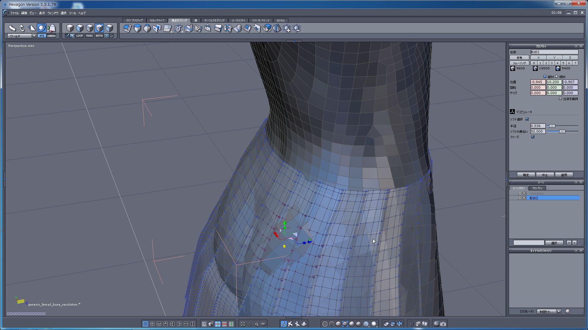Switch to the UV & ペイント tab
Screen dimensions: 588x330
(x=261, y=20)
